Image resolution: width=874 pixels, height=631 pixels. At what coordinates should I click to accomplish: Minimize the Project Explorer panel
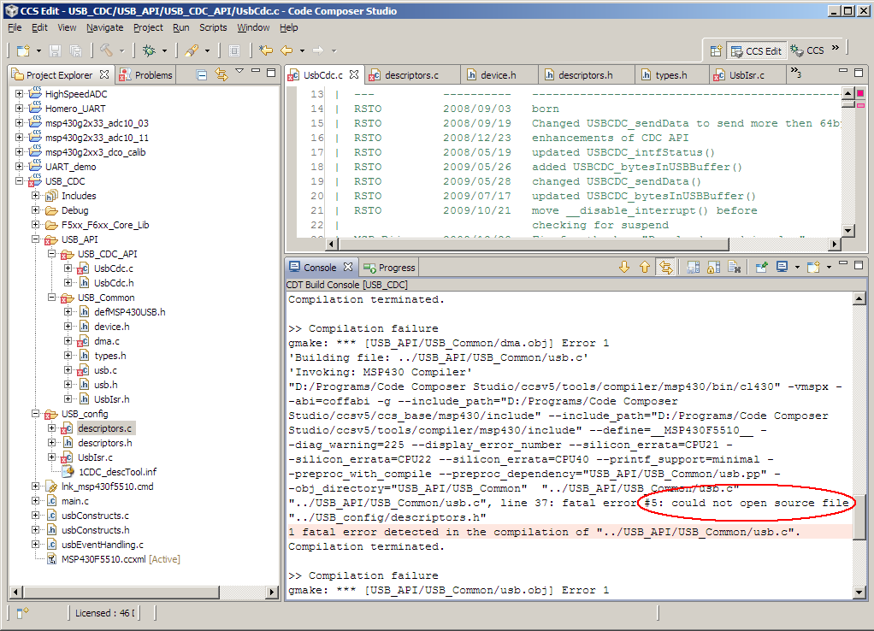click(x=256, y=71)
